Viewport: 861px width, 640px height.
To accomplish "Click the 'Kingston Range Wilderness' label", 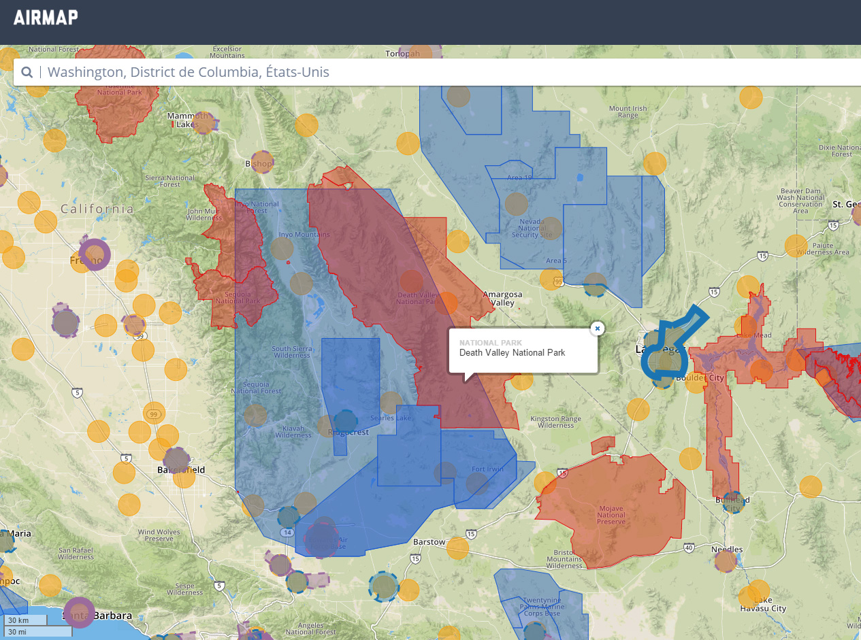I will pos(555,422).
